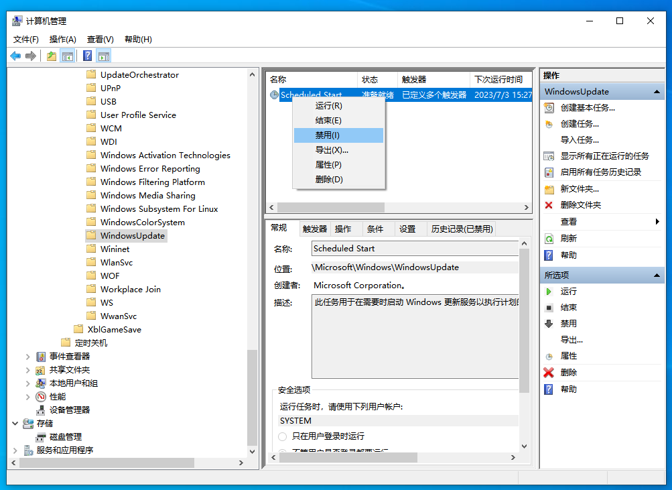Click the blue Help toolbar icon
This screenshot has height=490, width=672.
pyautogui.click(x=87, y=56)
